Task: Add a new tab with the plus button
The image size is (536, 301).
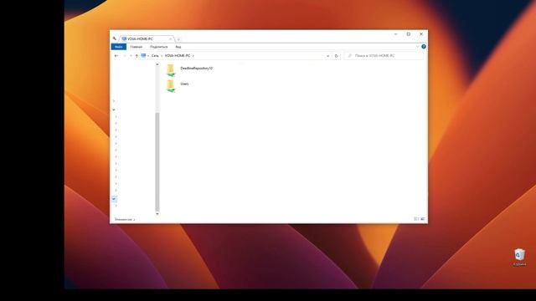Action: (x=178, y=39)
